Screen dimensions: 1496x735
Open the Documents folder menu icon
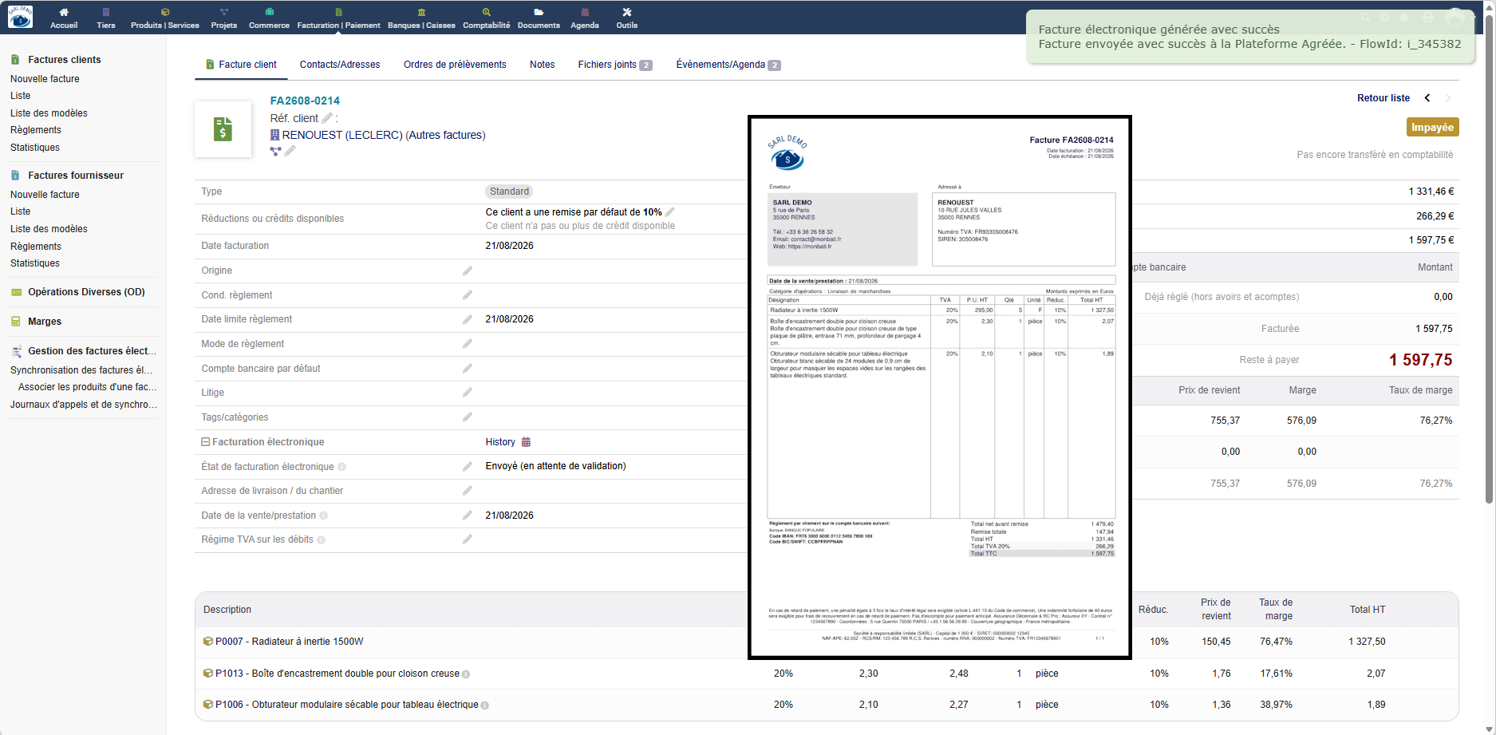(x=539, y=12)
